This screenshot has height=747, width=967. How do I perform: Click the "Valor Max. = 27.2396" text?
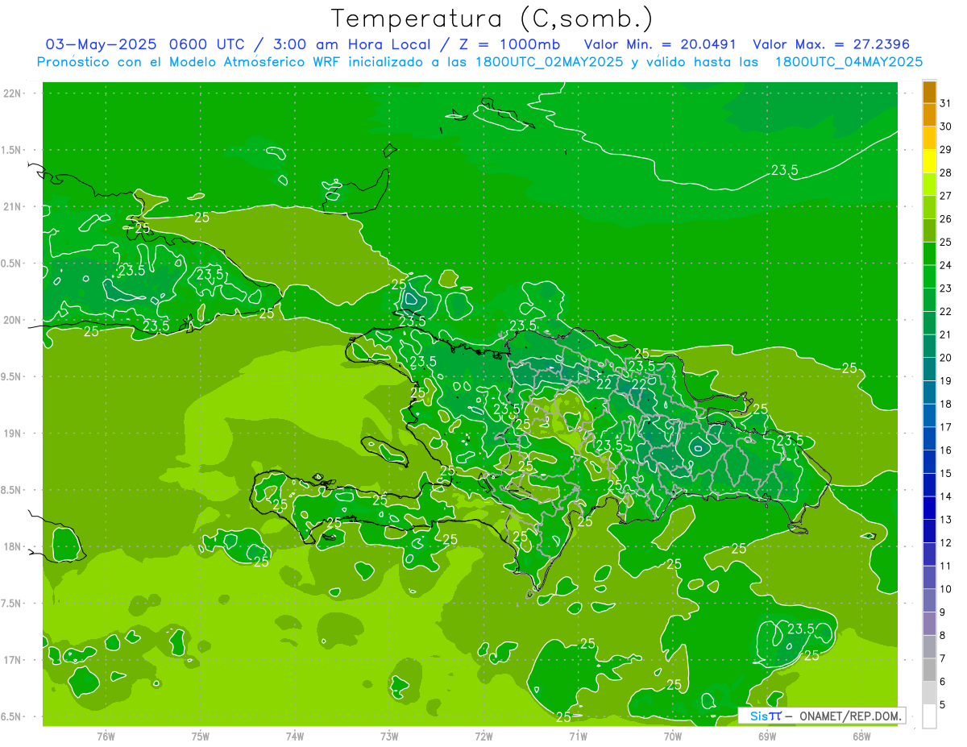point(832,44)
